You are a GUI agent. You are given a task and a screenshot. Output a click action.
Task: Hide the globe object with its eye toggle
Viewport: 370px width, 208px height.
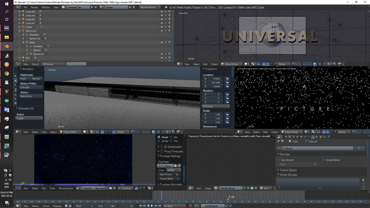pyautogui.click(x=162, y=42)
